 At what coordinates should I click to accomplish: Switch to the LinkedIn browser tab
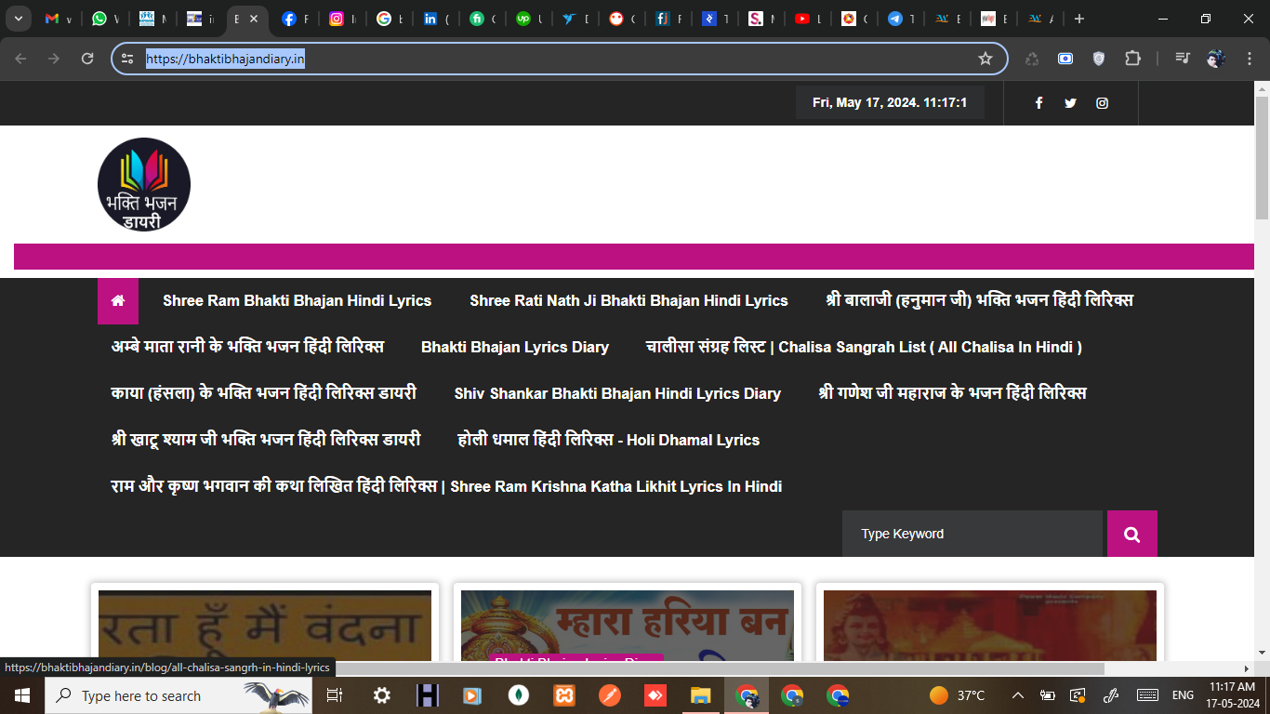430,19
